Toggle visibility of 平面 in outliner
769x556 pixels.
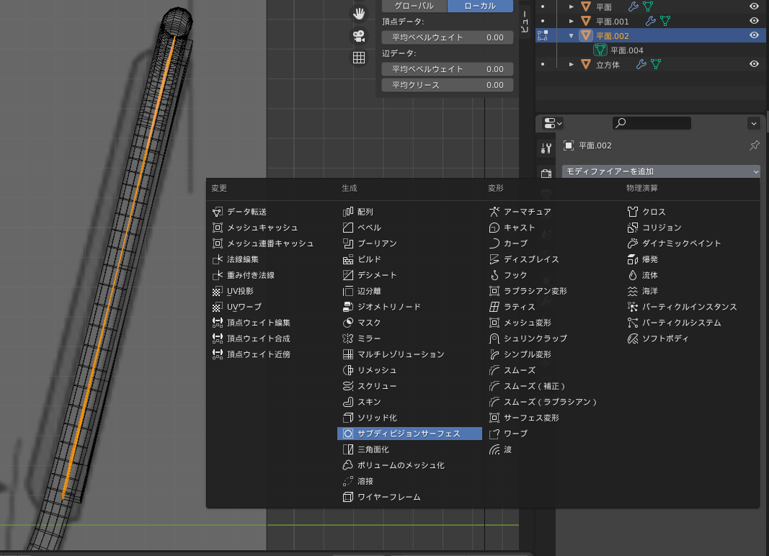tap(754, 6)
